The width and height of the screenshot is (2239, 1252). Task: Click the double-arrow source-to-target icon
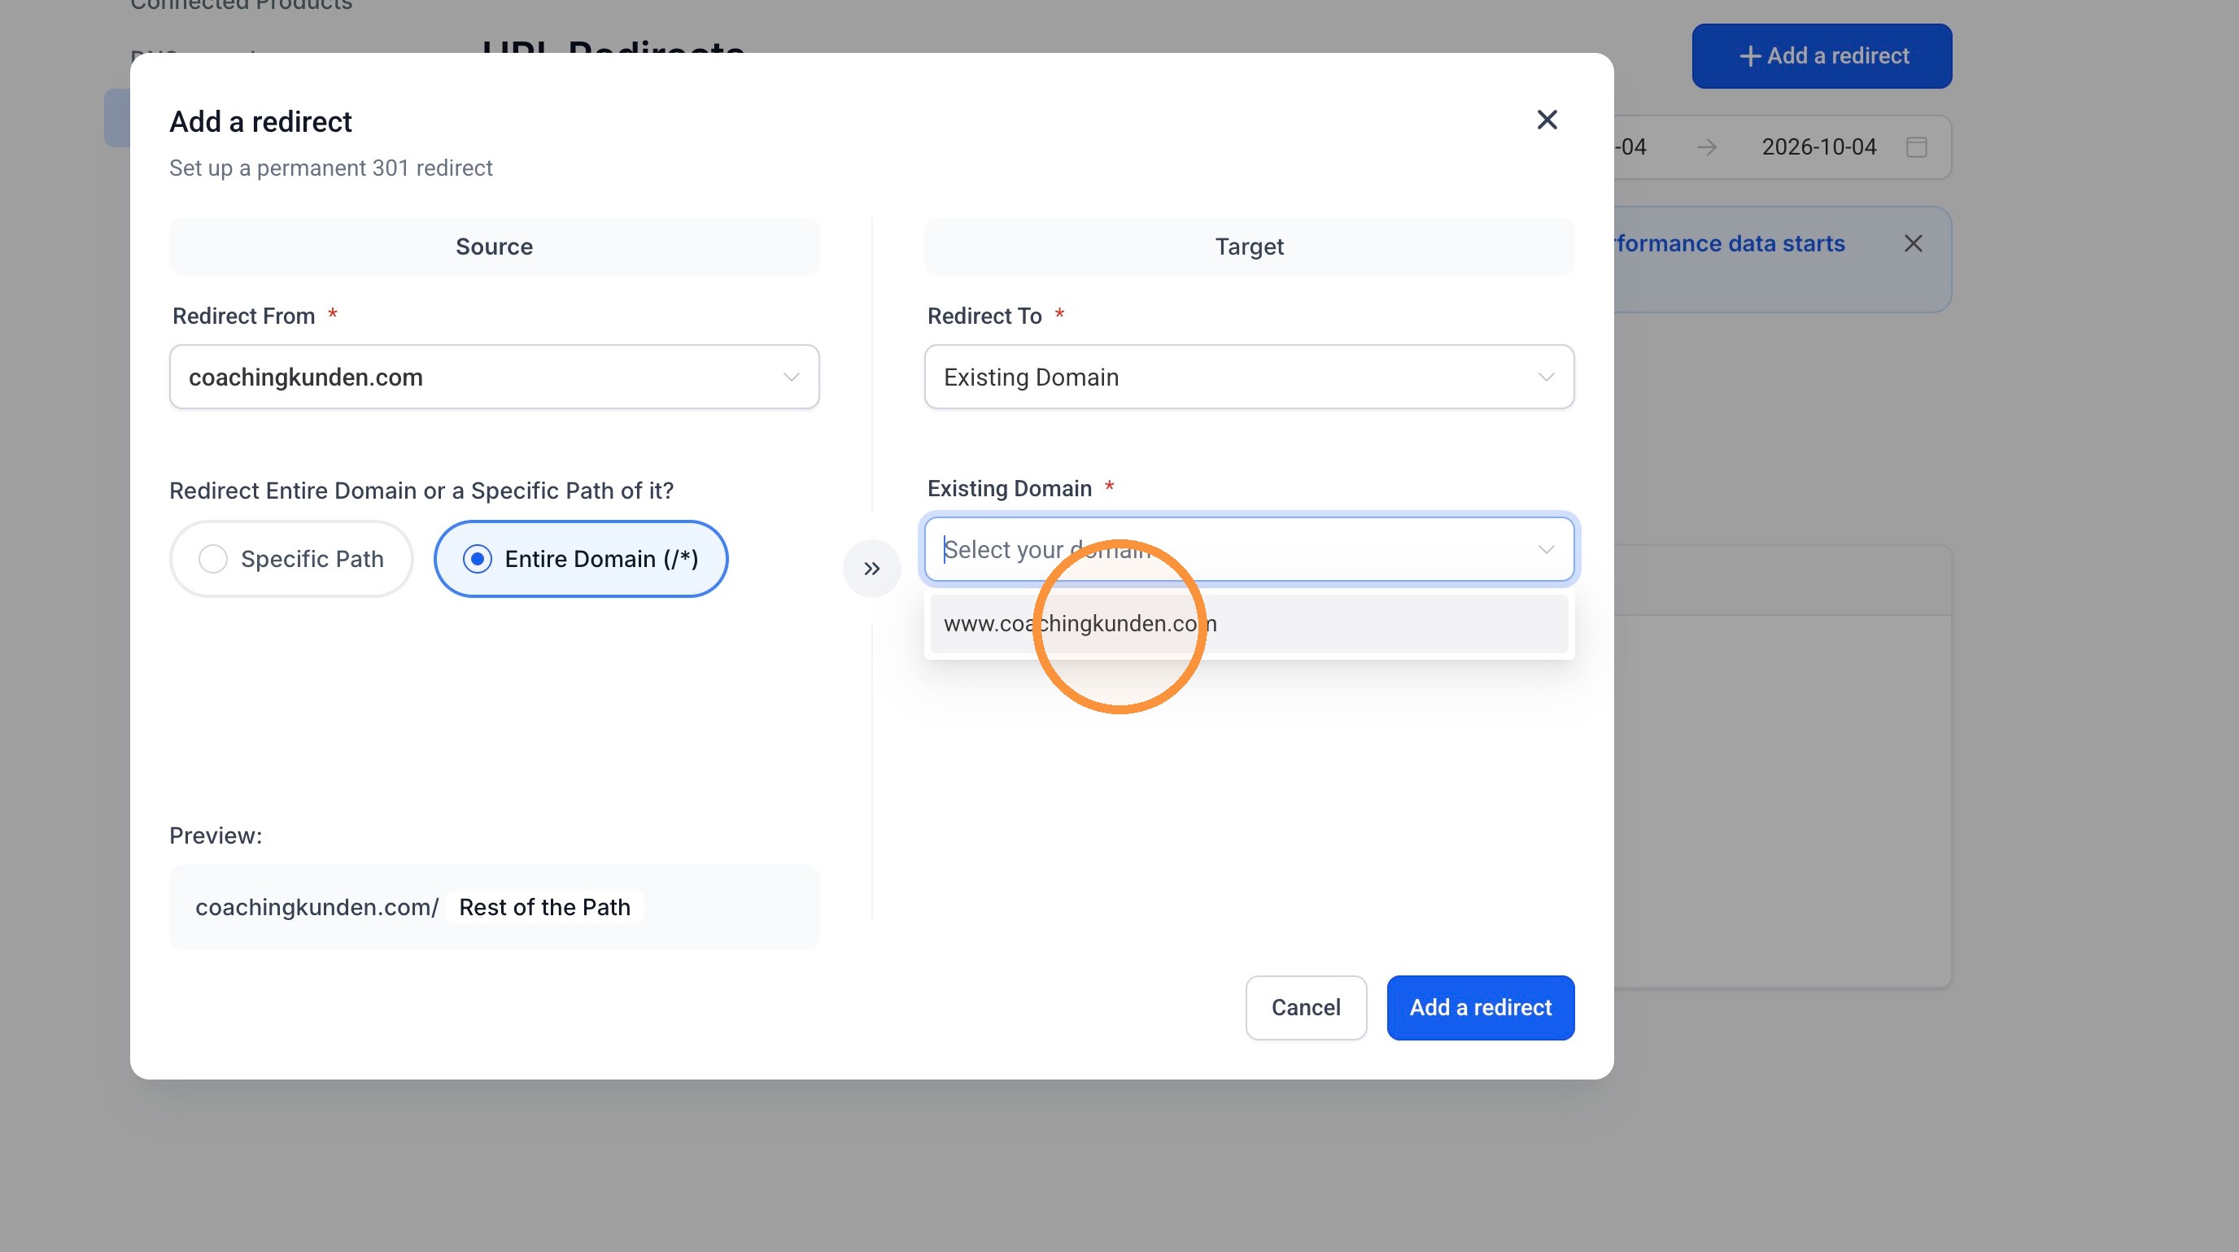(872, 569)
